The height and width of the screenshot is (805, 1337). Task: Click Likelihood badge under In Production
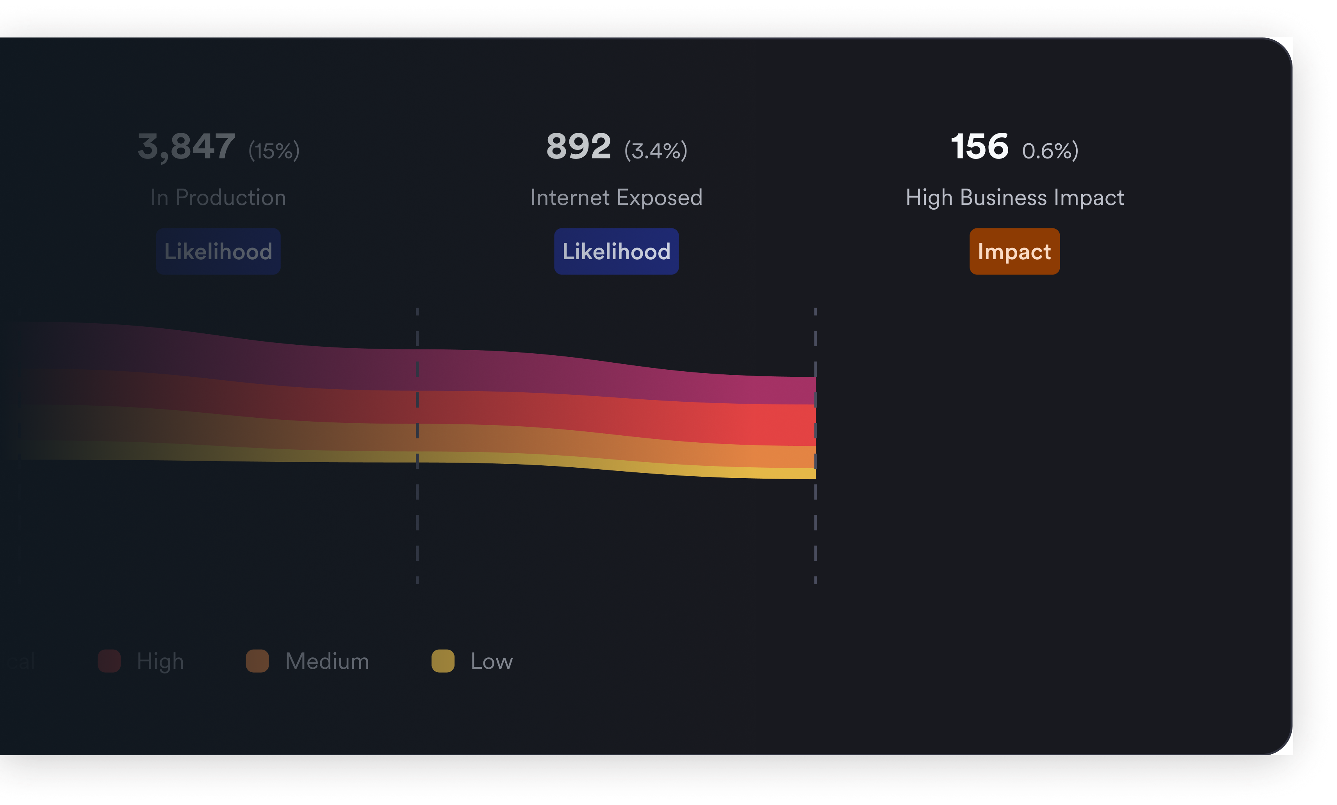coord(218,251)
